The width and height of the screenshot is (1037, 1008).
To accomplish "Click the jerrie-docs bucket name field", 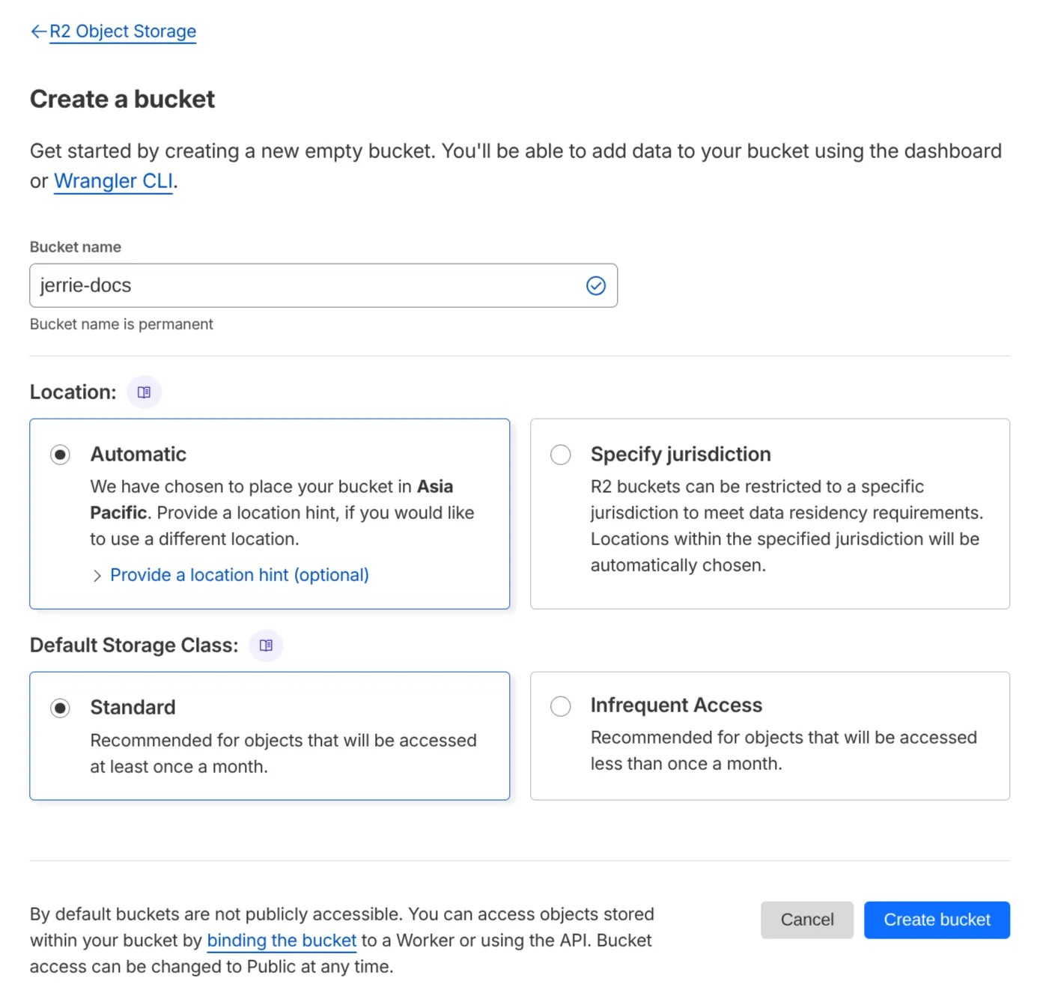I will [x=323, y=285].
